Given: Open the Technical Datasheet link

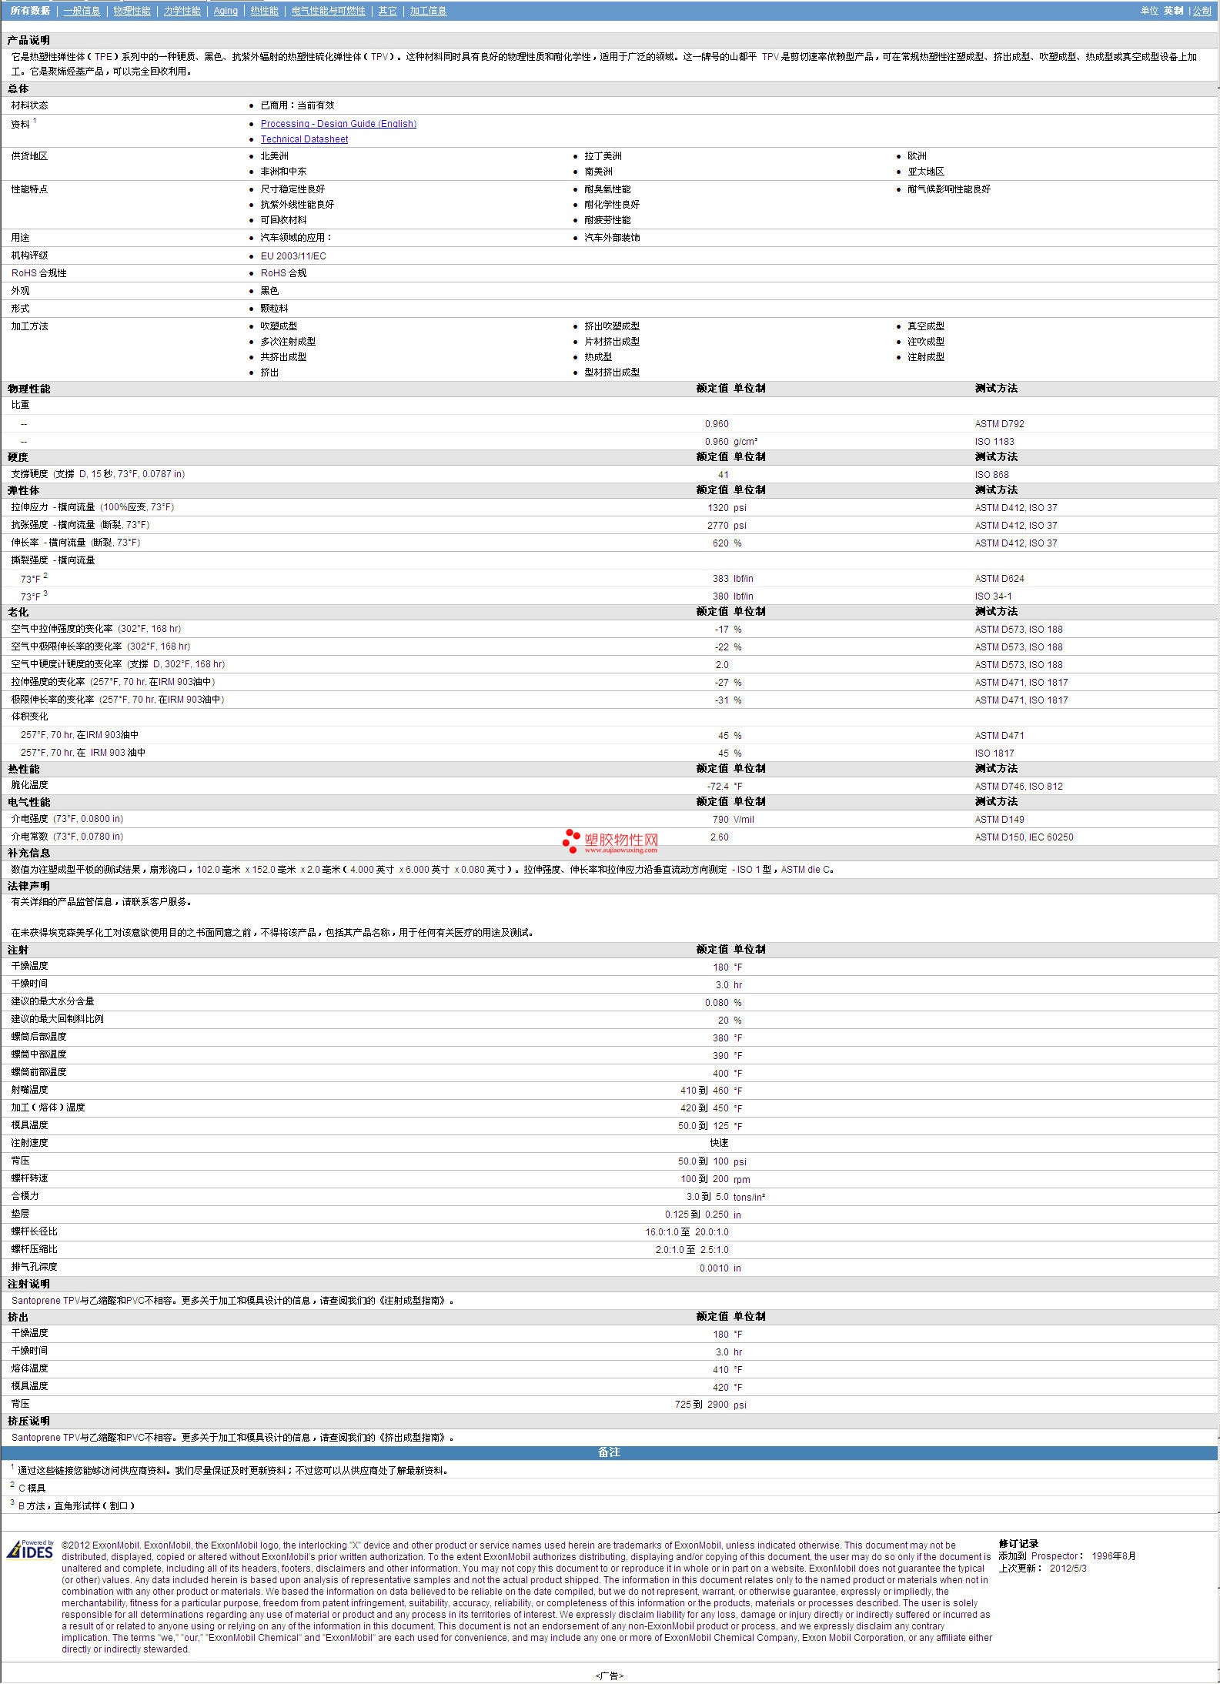Looking at the screenshot, I should 304,139.
